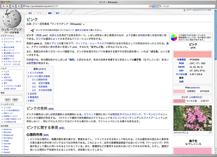Click the user icon beside the login link

(184, 10)
